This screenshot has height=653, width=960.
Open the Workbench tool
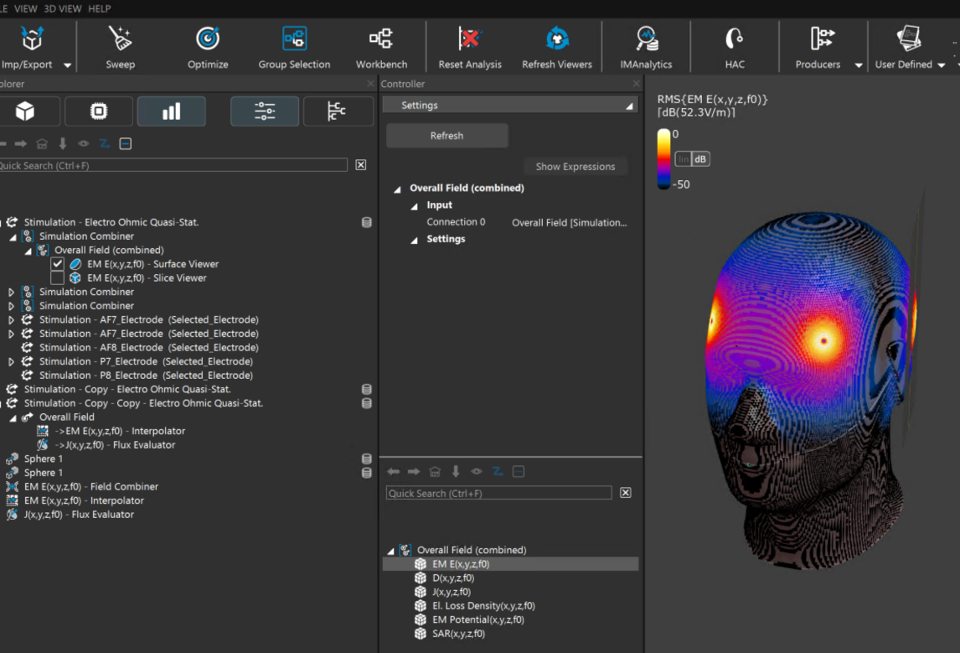(381, 39)
